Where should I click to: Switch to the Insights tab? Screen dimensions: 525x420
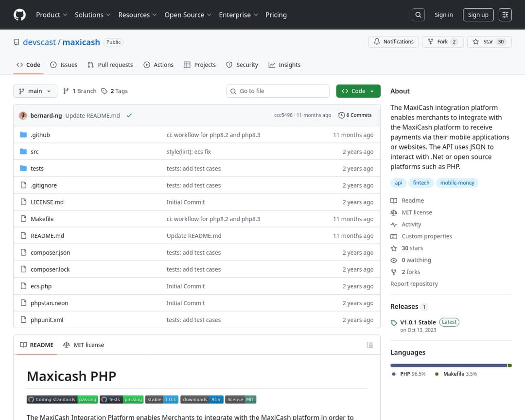(x=284, y=65)
